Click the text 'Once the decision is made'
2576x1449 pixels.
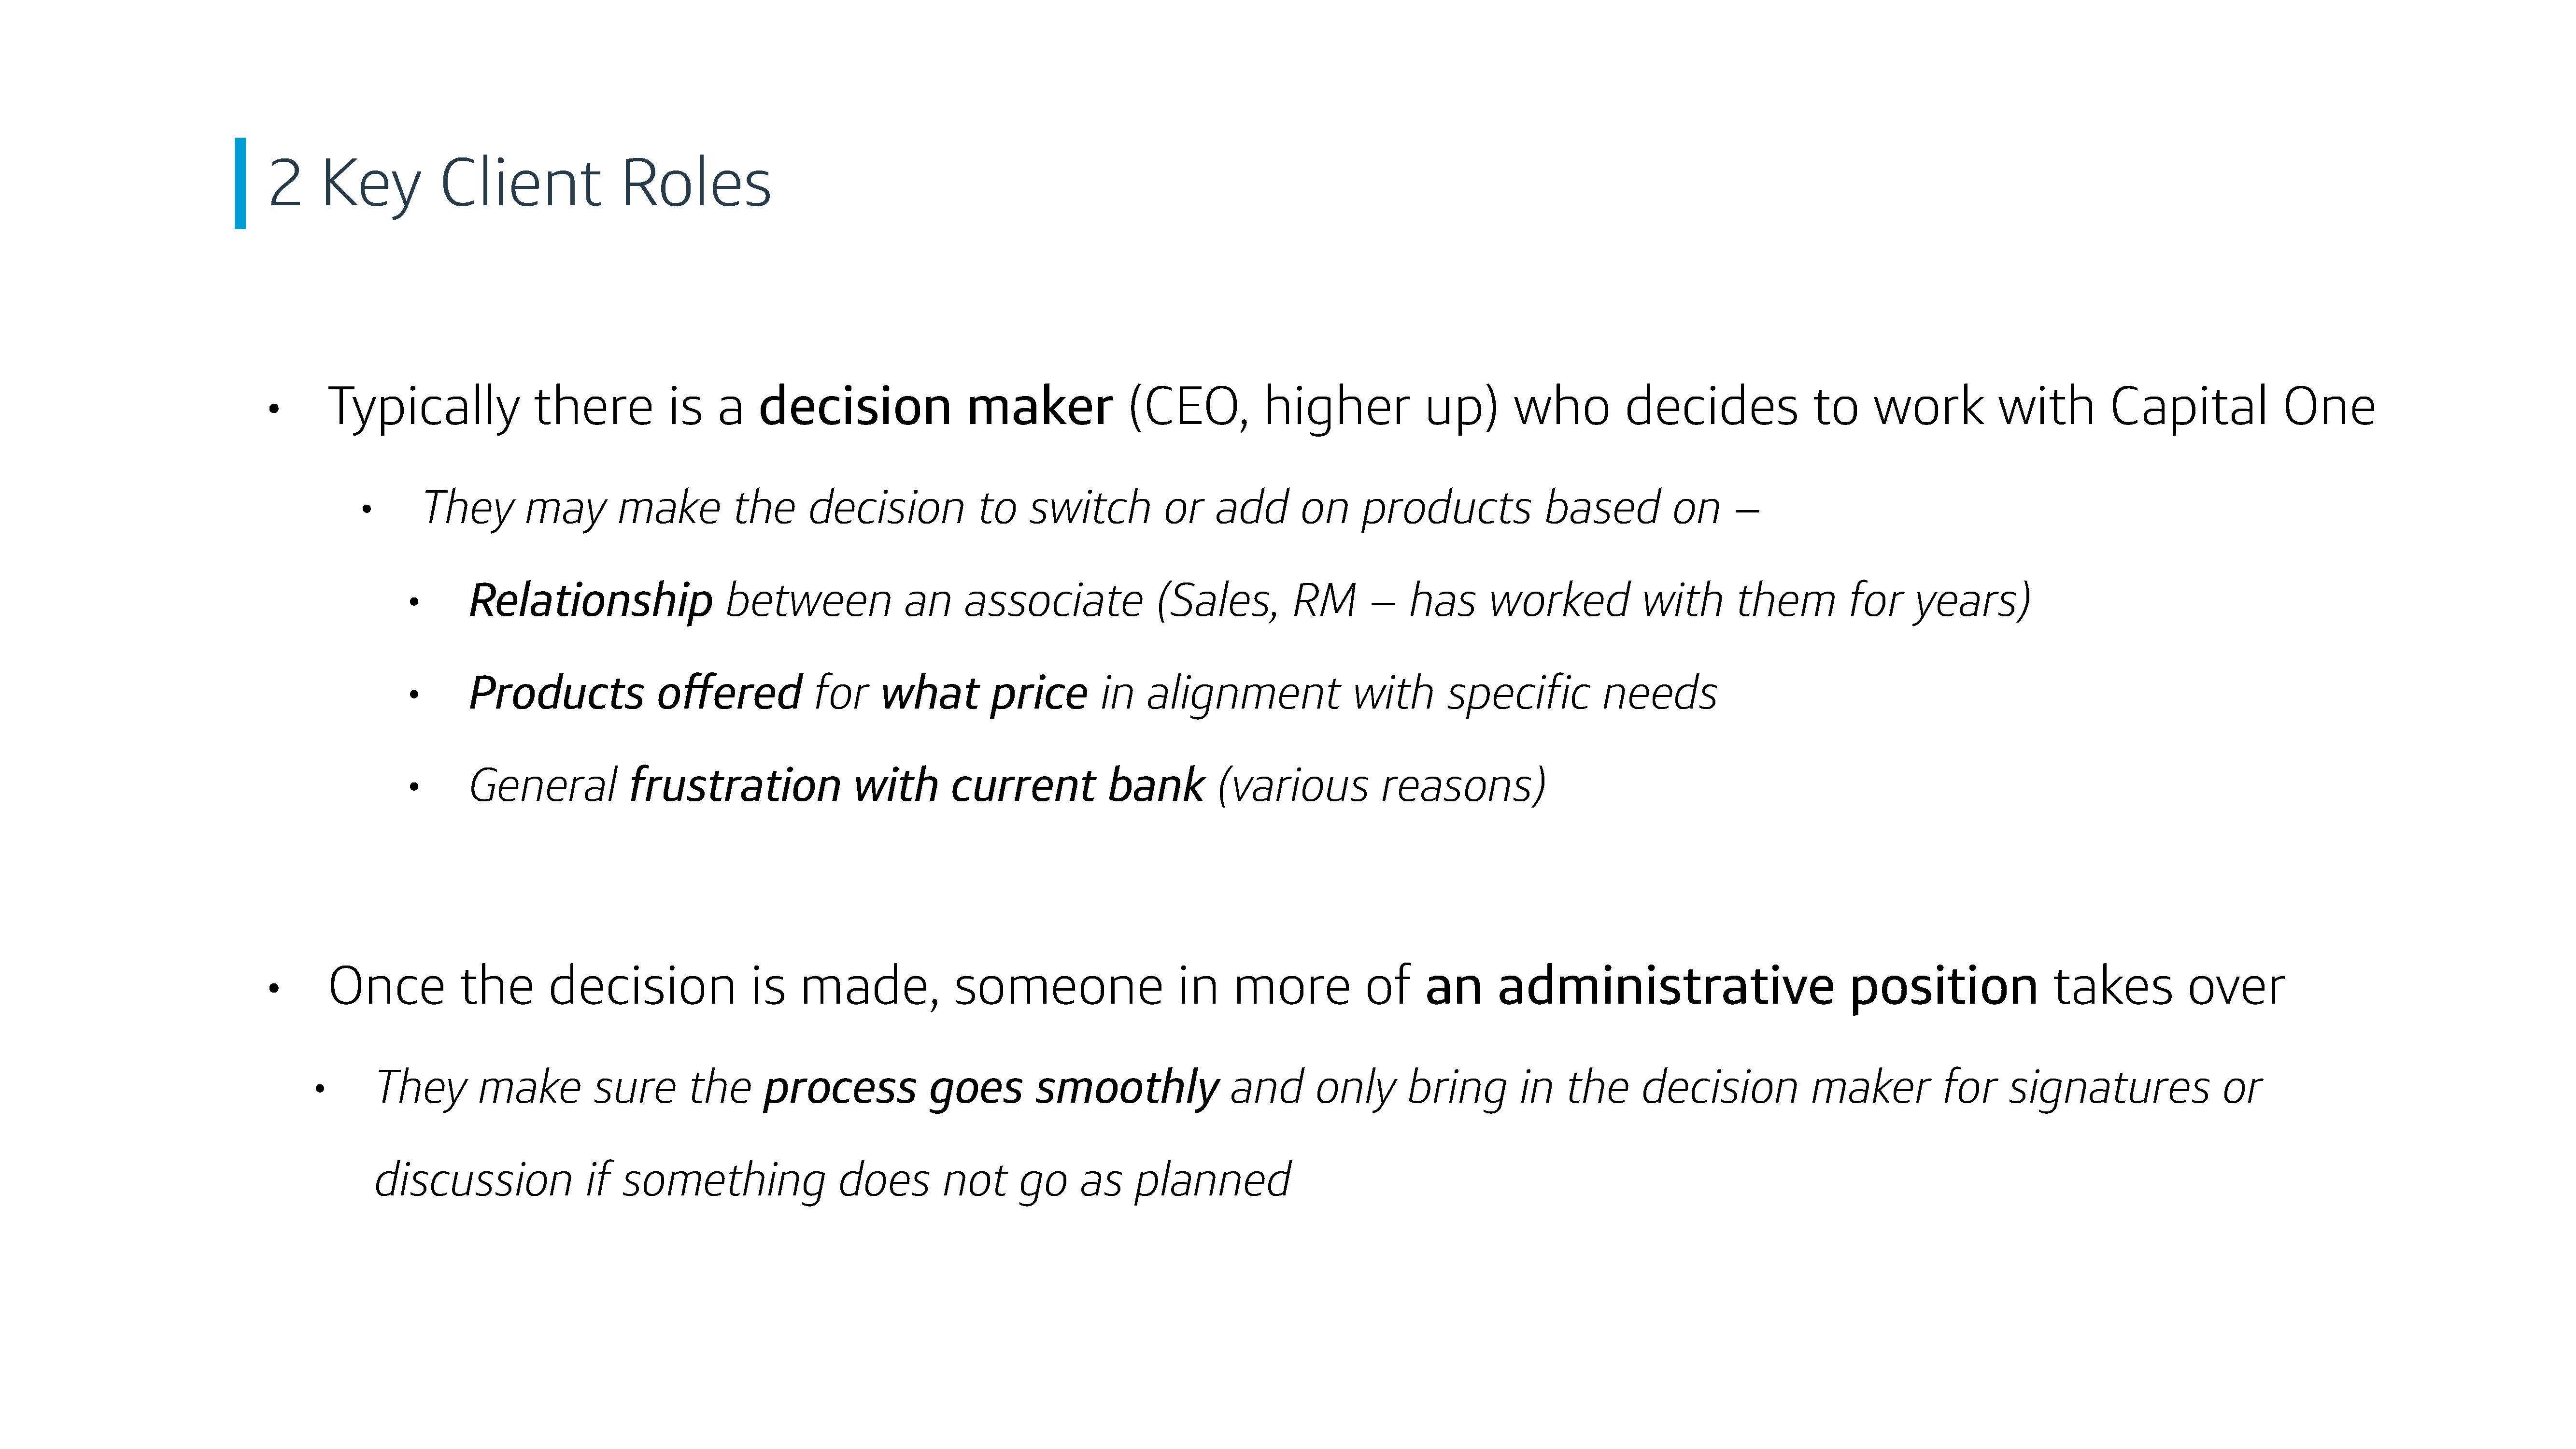click(633, 987)
